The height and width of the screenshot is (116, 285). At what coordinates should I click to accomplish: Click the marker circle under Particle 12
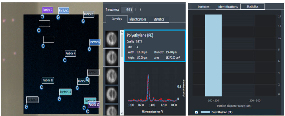coord(42,87)
